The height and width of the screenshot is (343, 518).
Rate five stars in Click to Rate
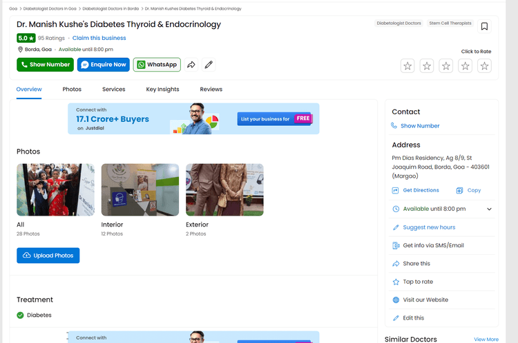click(484, 66)
